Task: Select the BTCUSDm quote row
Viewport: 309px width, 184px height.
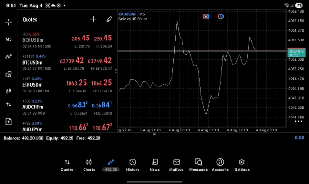Action: (x=67, y=63)
